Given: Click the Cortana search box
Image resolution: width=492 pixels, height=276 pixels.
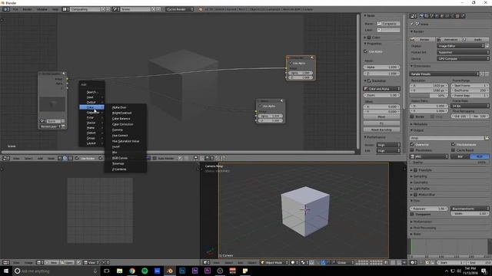Looking at the screenshot, I should tap(56, 271).
